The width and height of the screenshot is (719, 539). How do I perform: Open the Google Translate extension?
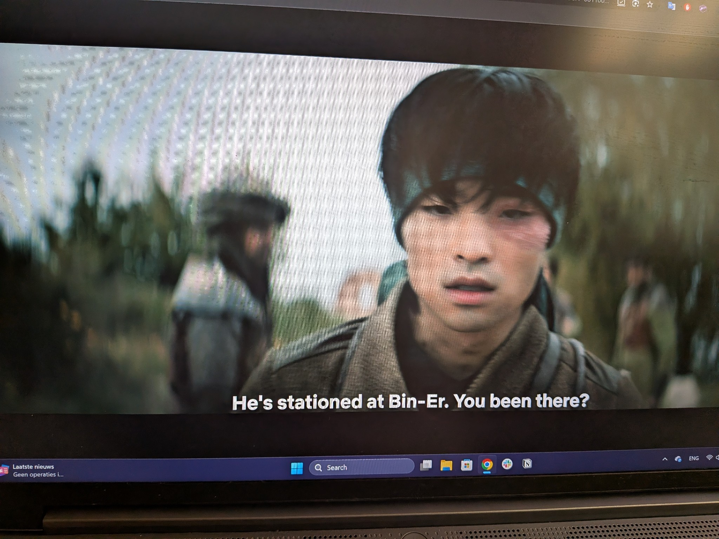click(672, 6)
